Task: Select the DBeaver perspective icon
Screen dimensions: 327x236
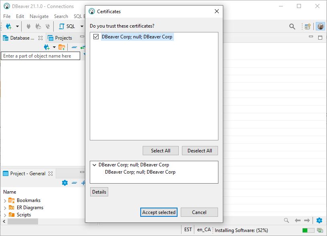Action: coord(320,26)
